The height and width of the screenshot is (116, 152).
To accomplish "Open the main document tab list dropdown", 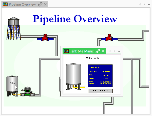I will click(x=149, y=4).
